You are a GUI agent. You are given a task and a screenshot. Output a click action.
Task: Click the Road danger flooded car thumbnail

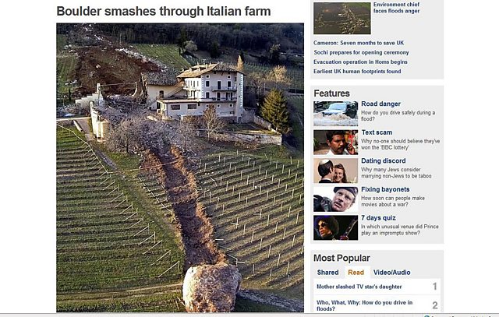tap(336, 114)
